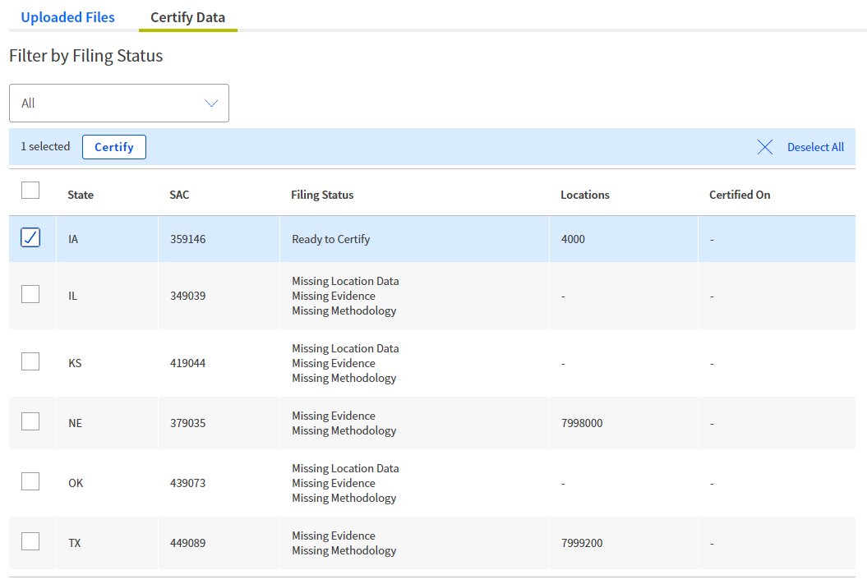Viewport: 867px width, 584px height.
Task: Select the Certify Data tab
Action: point(187,17)
